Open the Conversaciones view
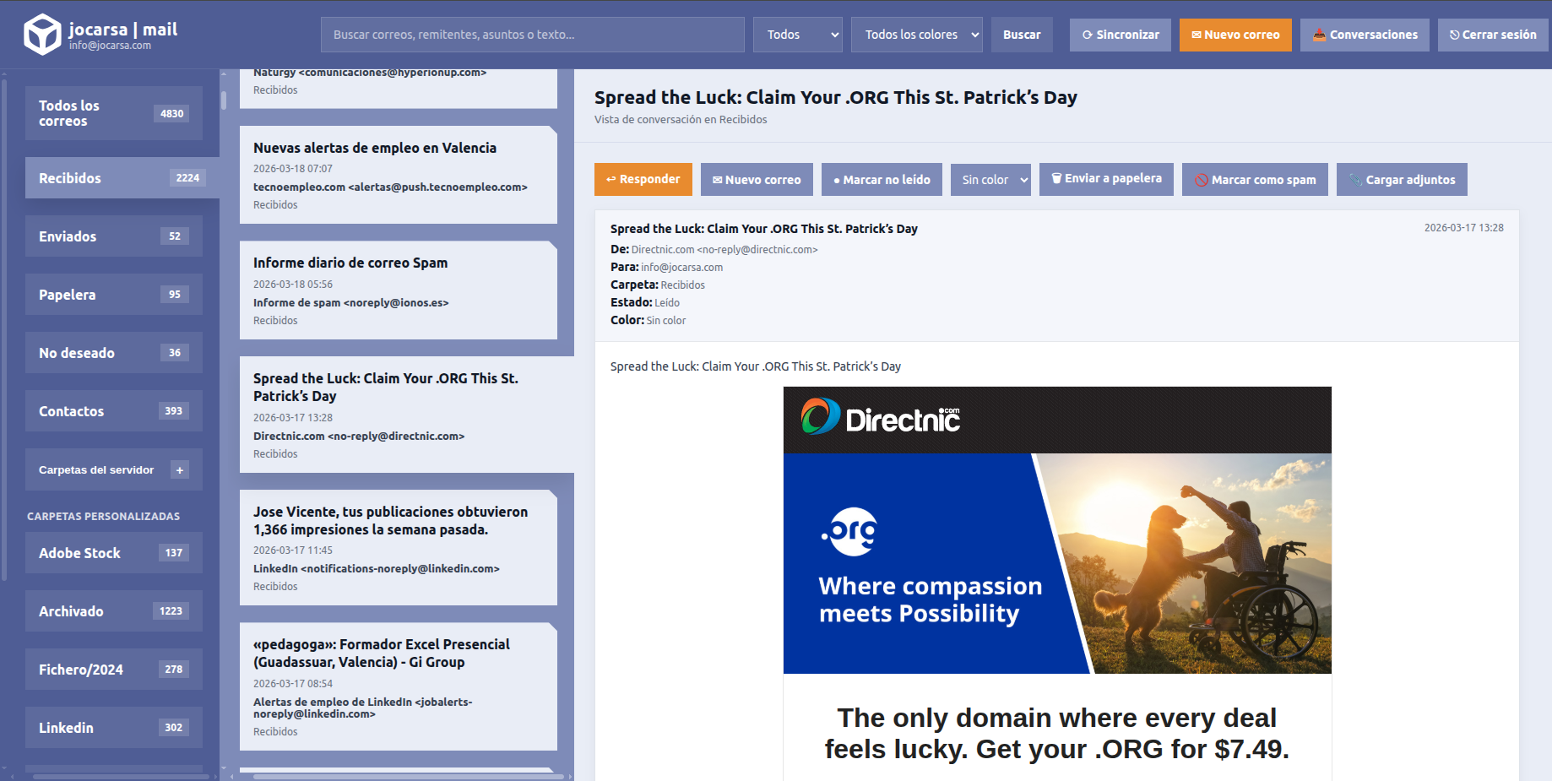The width and height of the screenshot is (1552, 781). click(1364, 35)
